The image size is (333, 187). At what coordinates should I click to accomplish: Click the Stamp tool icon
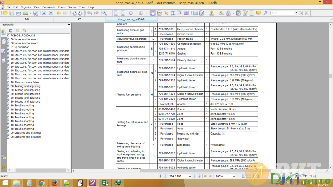point(212,13)
